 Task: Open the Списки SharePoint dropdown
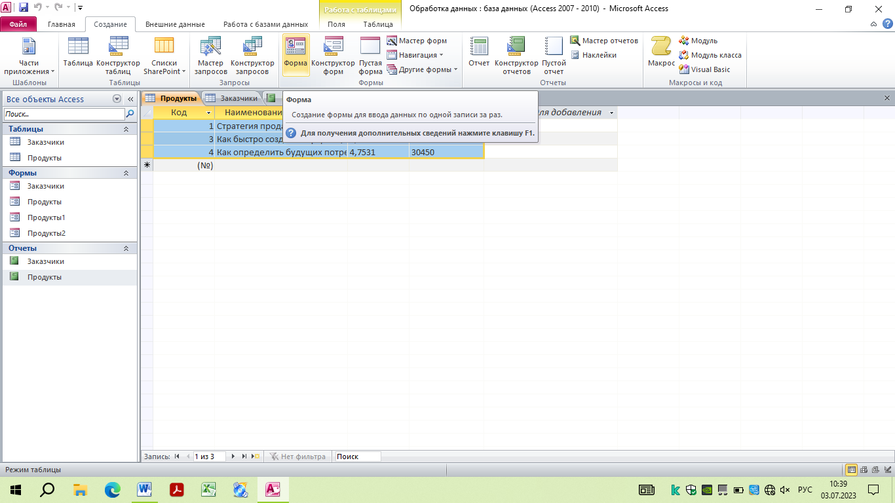[x=164, y=56]
